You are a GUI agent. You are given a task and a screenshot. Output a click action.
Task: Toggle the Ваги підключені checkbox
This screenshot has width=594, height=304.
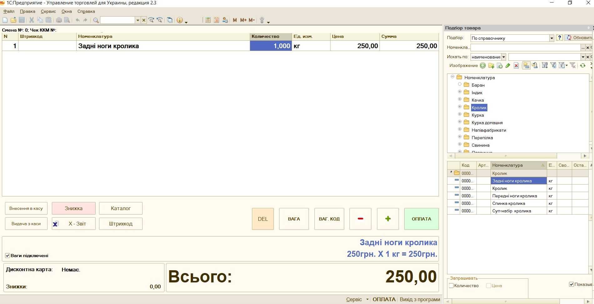click(x=8, y=256)
